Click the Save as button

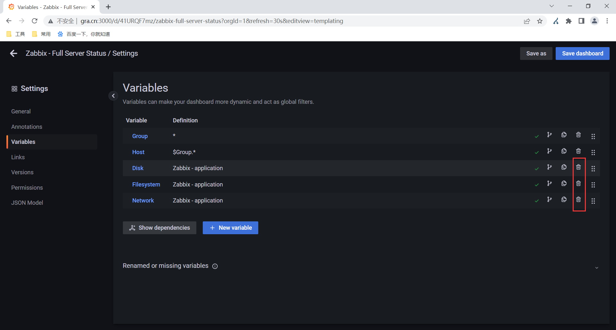[x=536, y=54]
